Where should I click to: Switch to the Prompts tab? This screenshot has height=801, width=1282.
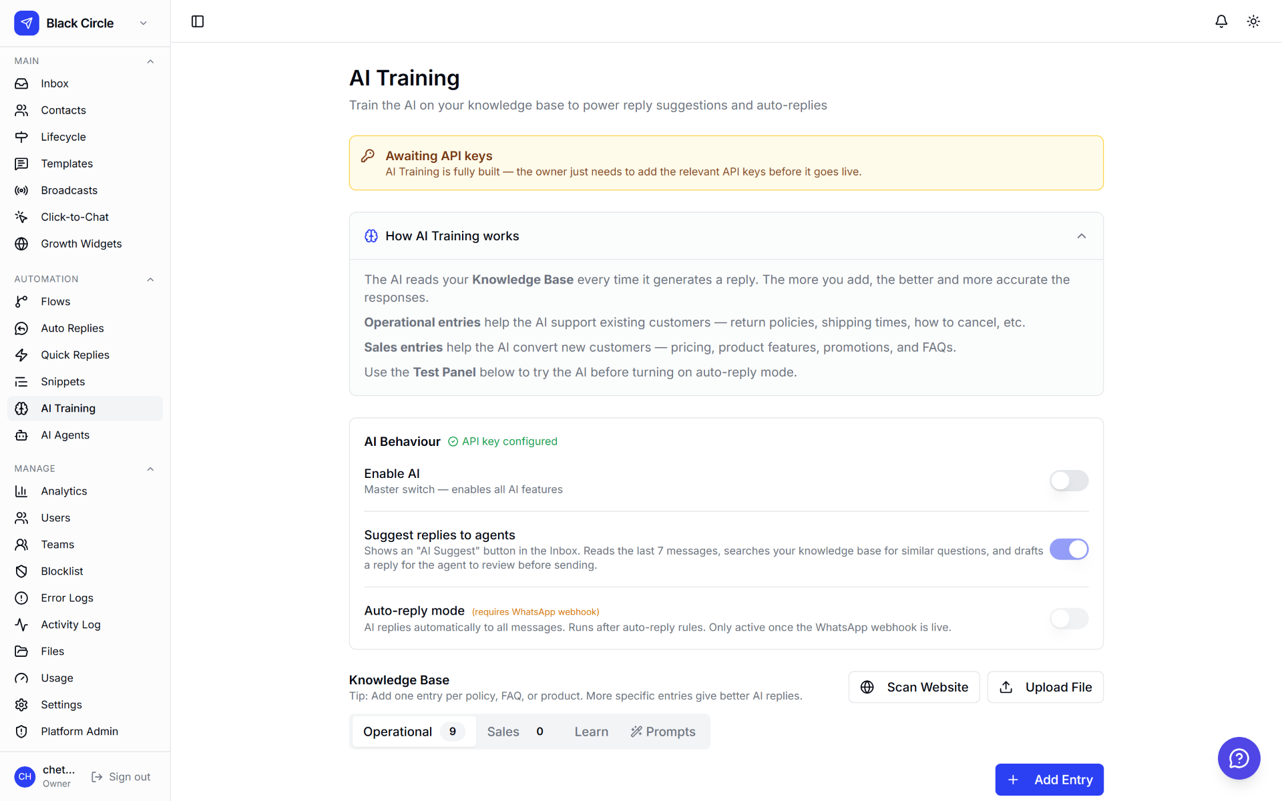pyautogui.click(x=663, y=732)
